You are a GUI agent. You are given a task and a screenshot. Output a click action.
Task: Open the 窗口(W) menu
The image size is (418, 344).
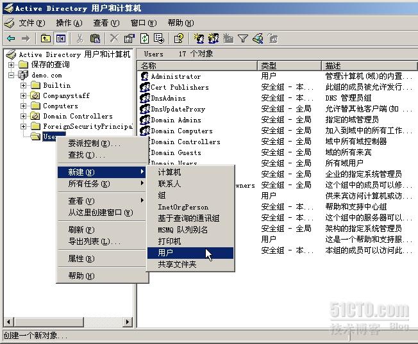pyautogui.click(x=144, y=23)
